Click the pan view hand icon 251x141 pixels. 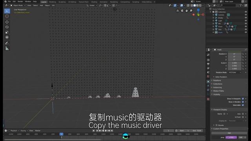click(187, 11)
